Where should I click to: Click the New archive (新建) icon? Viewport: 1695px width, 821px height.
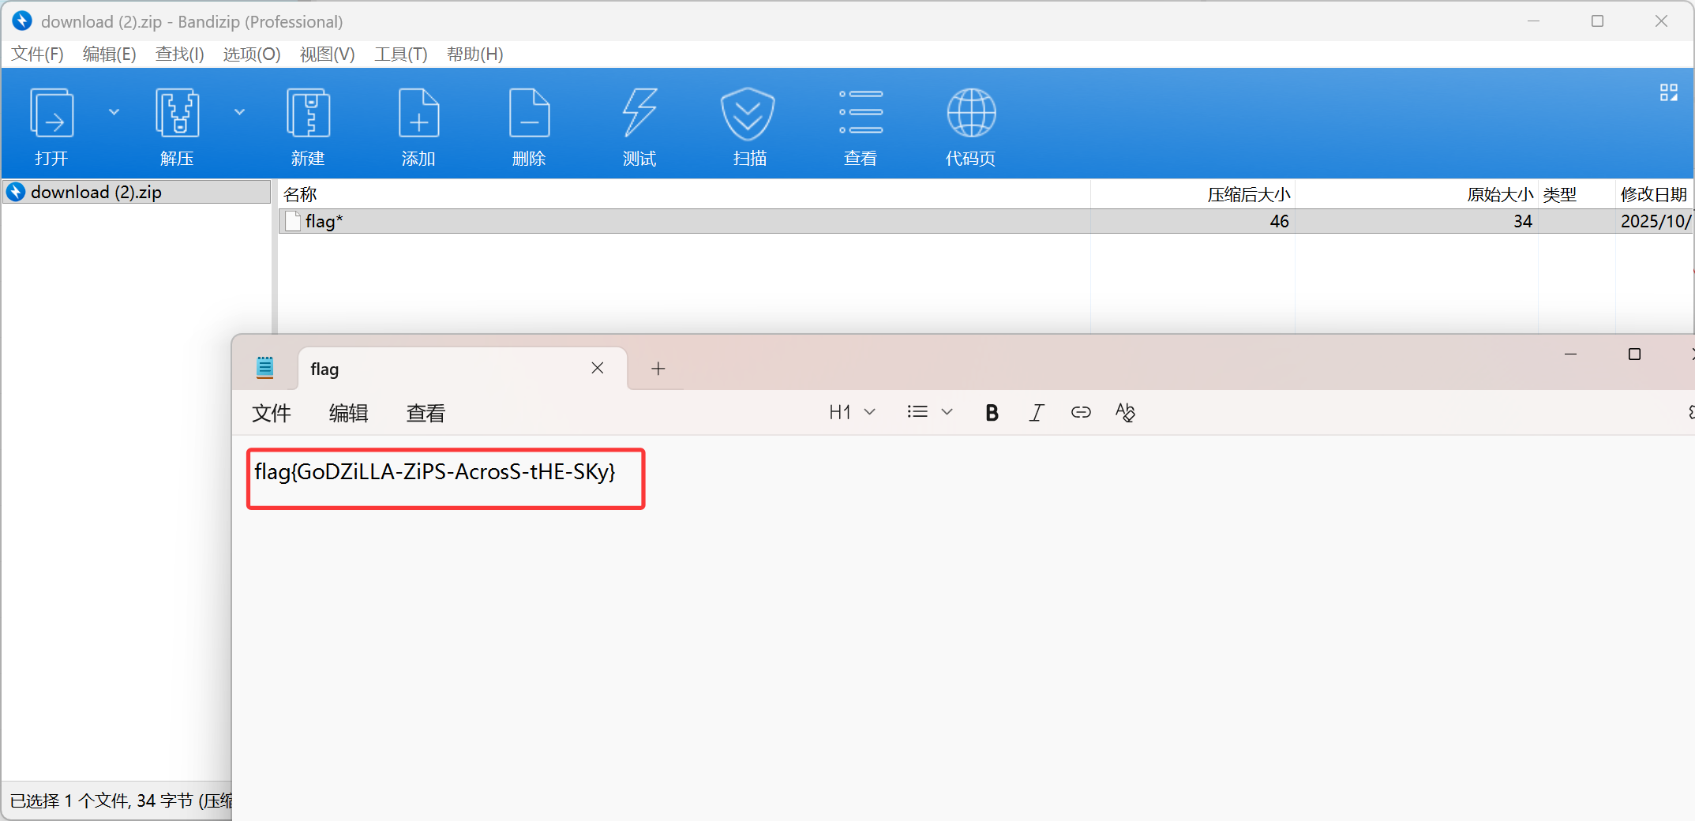coord(308,113)
